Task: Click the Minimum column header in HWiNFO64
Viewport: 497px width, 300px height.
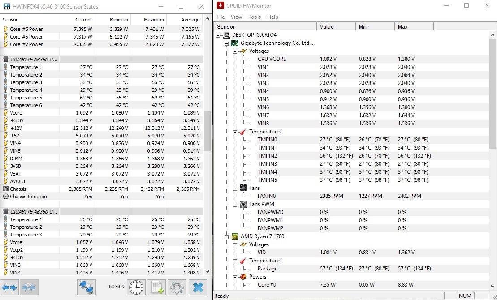Action: (x=113, y=20)
